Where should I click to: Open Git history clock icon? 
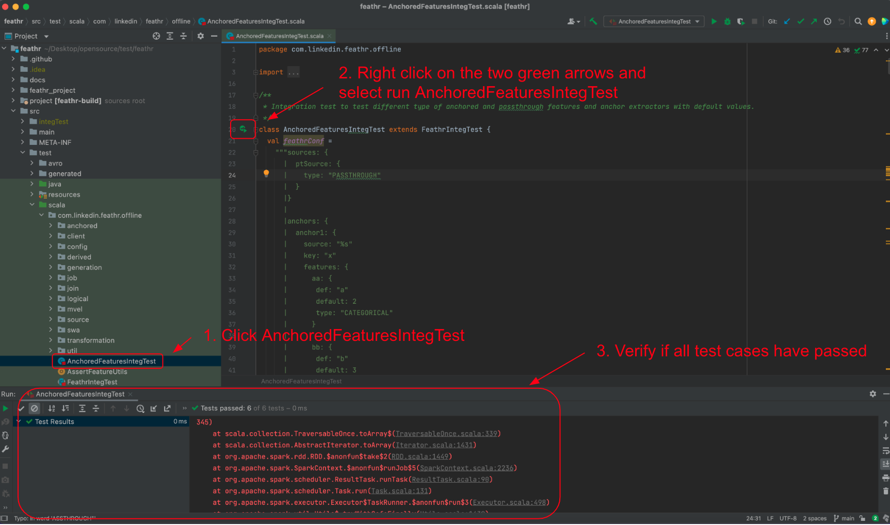click(828, 22)
